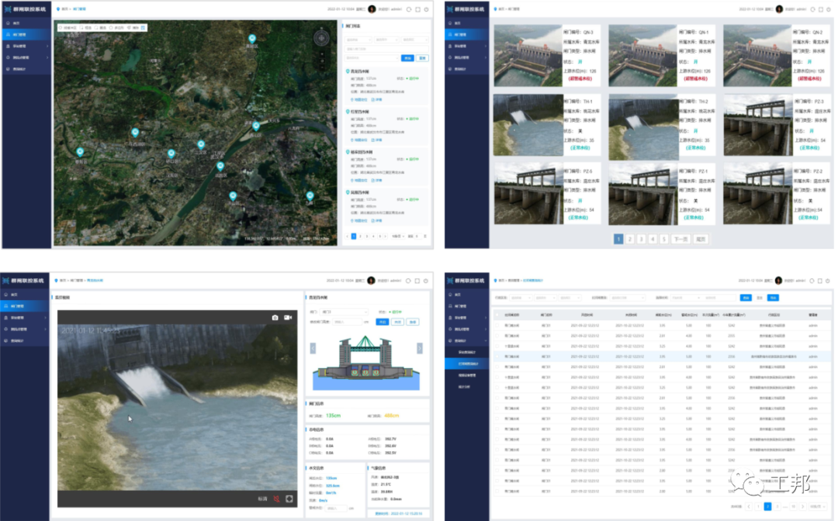Screen dimensions: 838x521
Task: Click fullscreen icon in video monitoring header
Action: point(417,281)
